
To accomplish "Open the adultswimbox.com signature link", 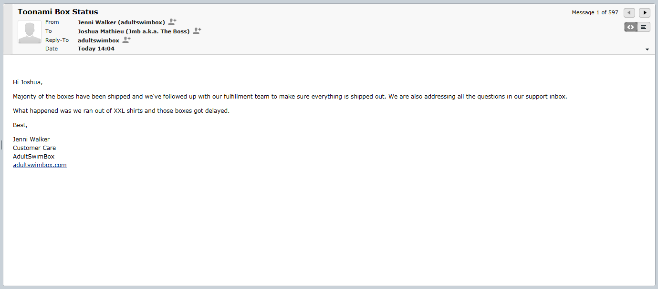I will (40, 165).
